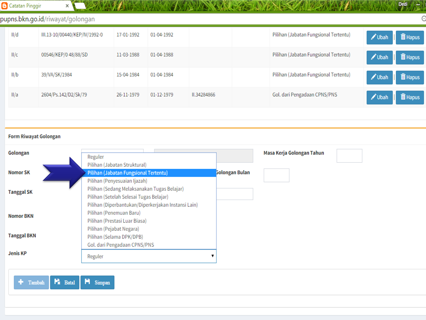Screen dimensions: 426x320
Task: Select Pilihan (Pejabat Negara) option
Action: 149,229
